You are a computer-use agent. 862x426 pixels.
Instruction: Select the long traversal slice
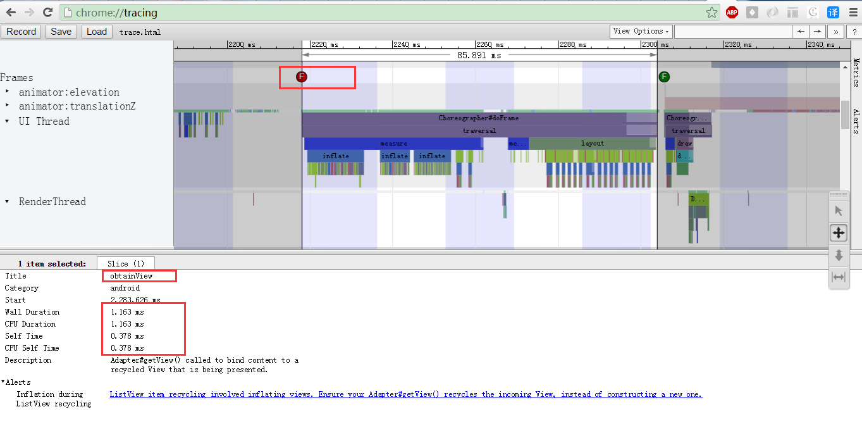[479, 130]
